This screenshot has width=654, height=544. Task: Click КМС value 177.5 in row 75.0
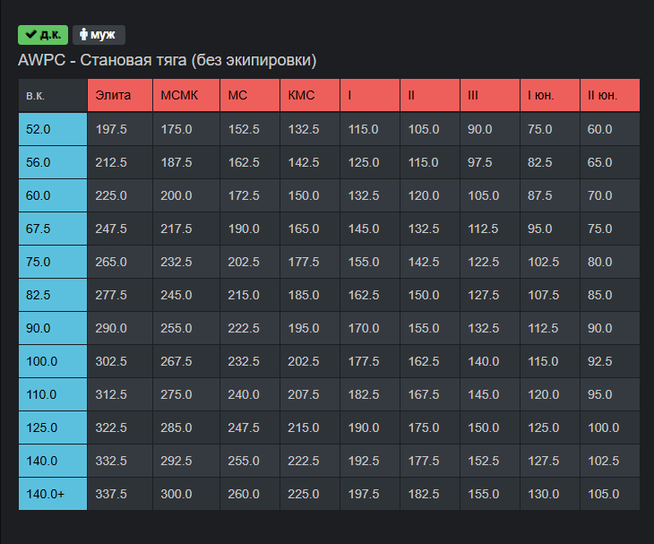310,262
